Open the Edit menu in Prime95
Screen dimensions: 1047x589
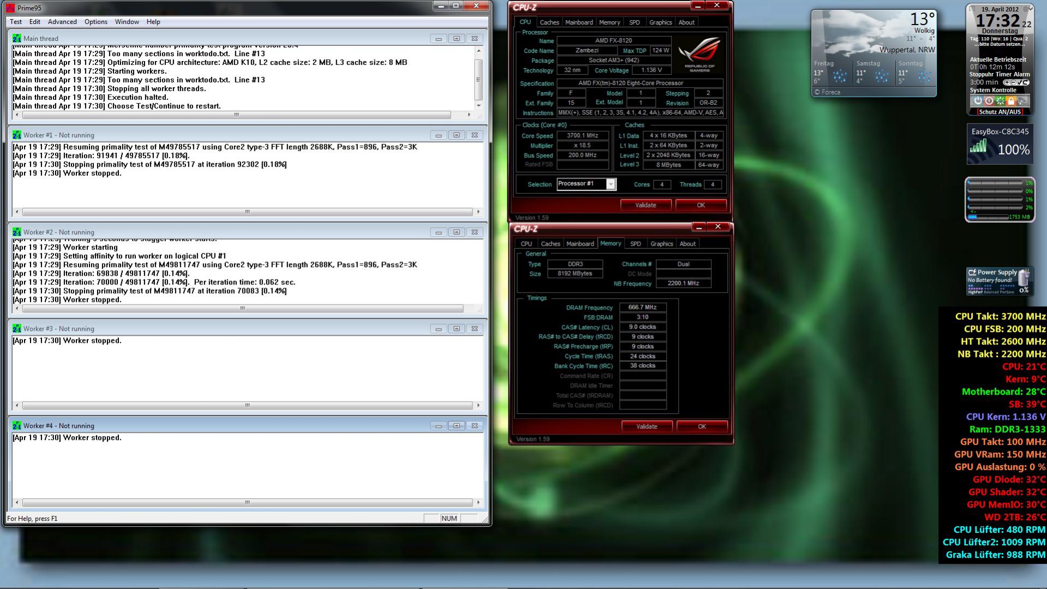(35, 22)
